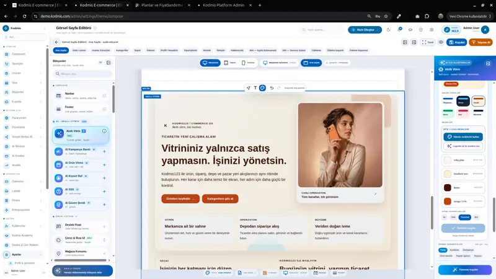This screenshot has height=279, width=496.
Task: Switch to Planlar ve Fiyatlandırma browser tab
Action: tap(162, 5)
